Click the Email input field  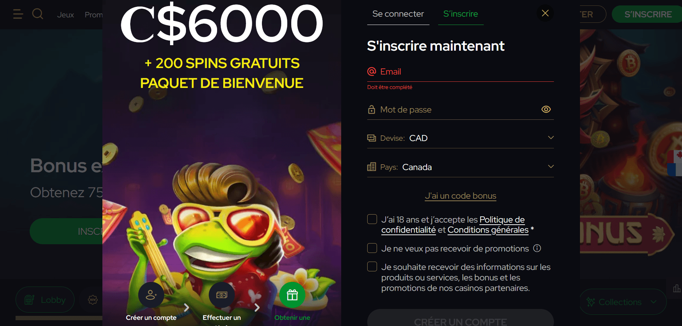pyautogui.click(x=461, y=72)
